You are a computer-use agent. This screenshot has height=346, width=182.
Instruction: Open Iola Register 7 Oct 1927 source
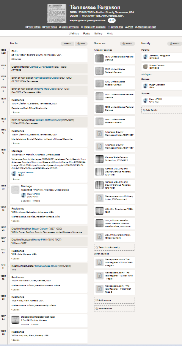115,289
